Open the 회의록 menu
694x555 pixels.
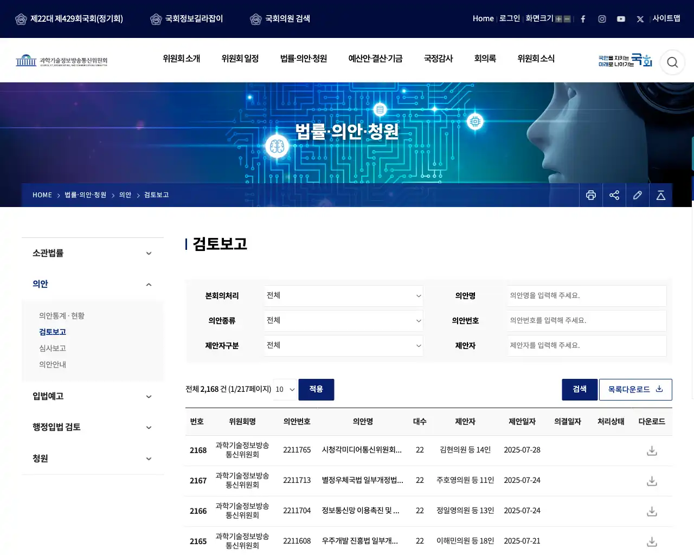[485, 59]
